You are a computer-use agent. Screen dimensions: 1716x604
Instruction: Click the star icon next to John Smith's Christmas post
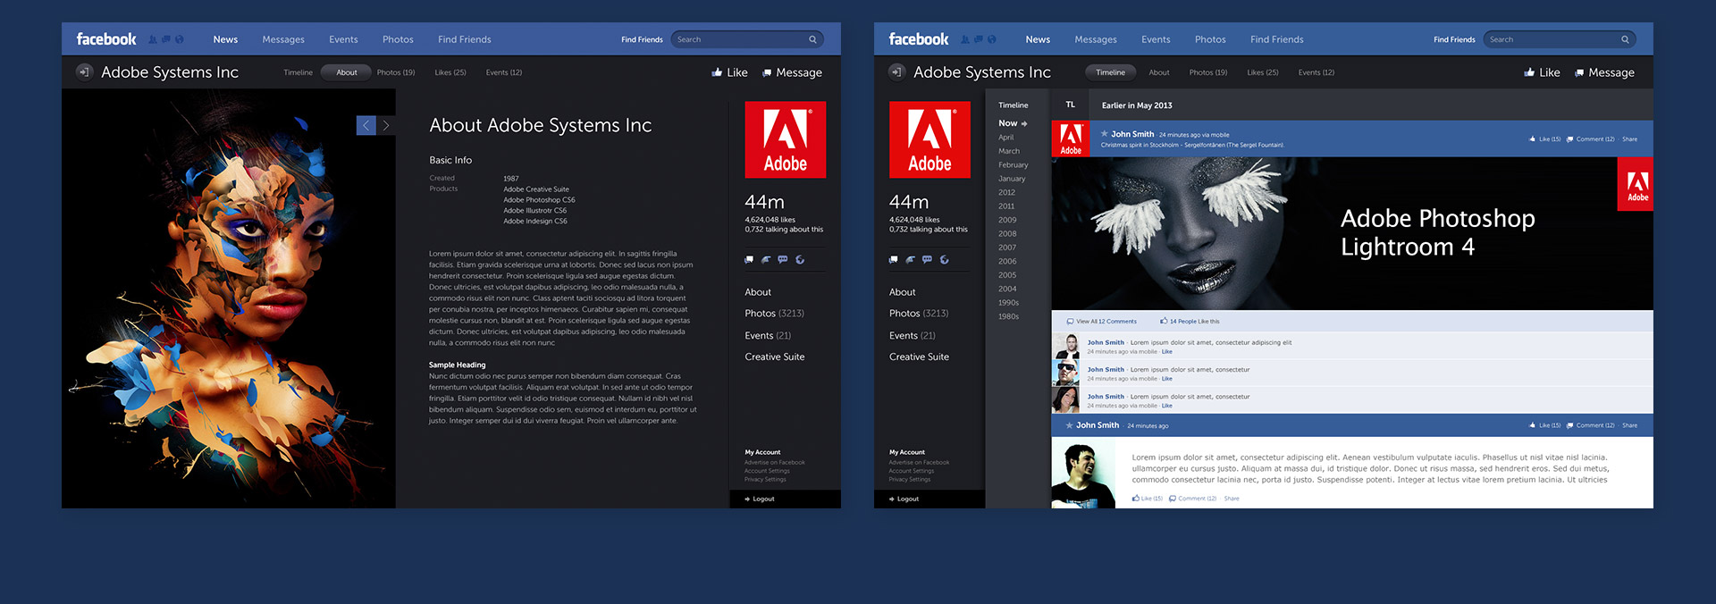(x=1105, y=134)
